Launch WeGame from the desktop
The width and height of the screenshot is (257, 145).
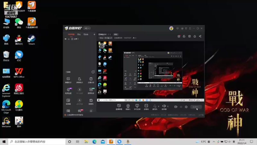[x=6, y=122]
